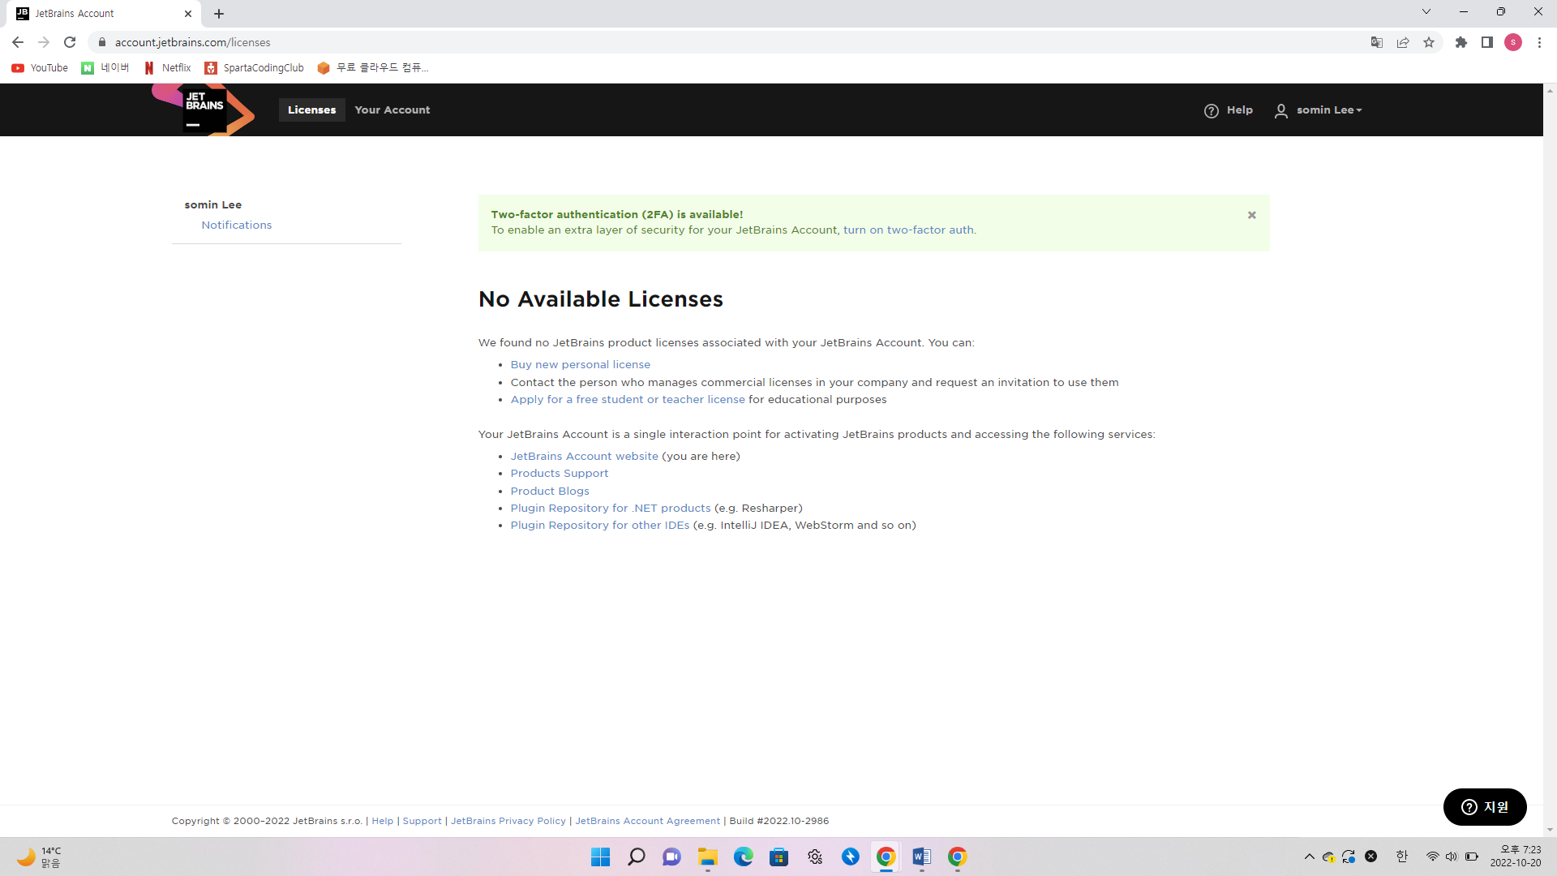Open the Naver bookmark
1557x876 pixels.
point(105,68)
